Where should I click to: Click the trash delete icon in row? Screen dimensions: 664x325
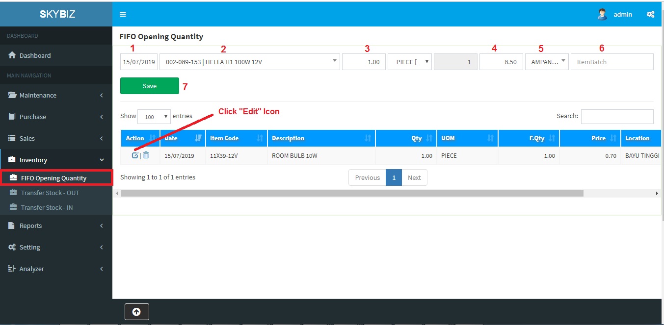coord(146,155)
